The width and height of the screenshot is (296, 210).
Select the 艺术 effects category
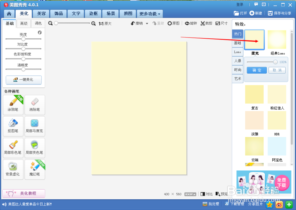tap(237, 79)
